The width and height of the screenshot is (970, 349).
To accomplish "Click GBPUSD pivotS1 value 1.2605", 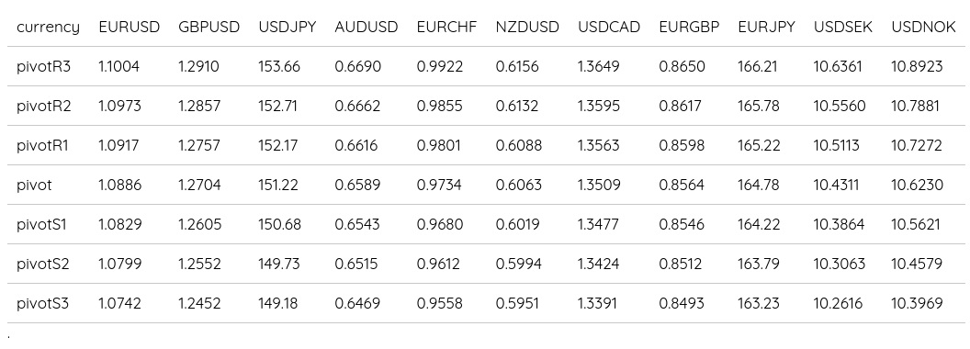I will coord(200,224).
